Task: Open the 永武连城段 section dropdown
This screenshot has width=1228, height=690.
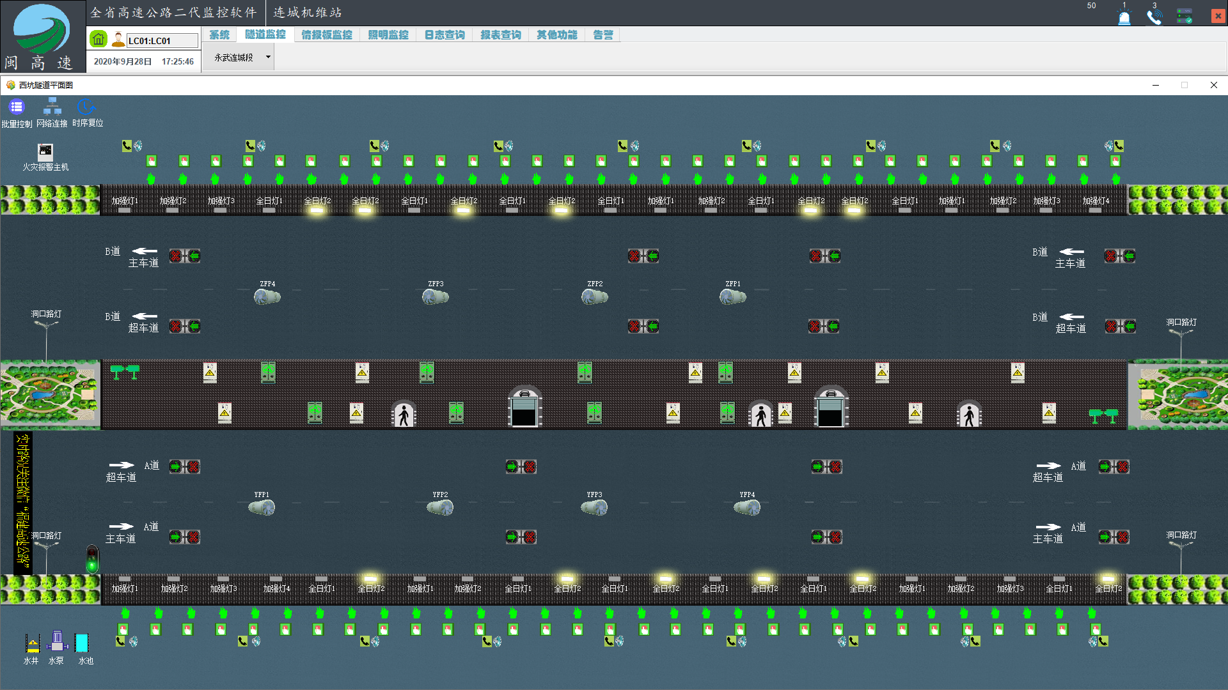Action: click(x=268, y=57)
